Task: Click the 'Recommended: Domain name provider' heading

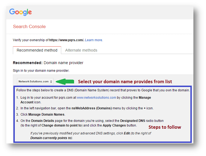Action: (x=48, y=63)
